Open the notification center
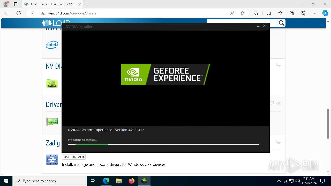The image size is (331, 186). pos(322,181)
